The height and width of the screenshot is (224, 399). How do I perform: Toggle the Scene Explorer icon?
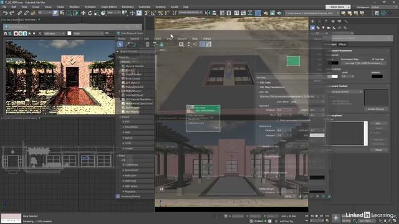click(222, 13)
